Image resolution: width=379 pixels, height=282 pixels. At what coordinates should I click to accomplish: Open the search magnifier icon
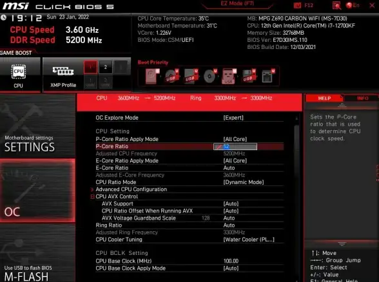336,5
